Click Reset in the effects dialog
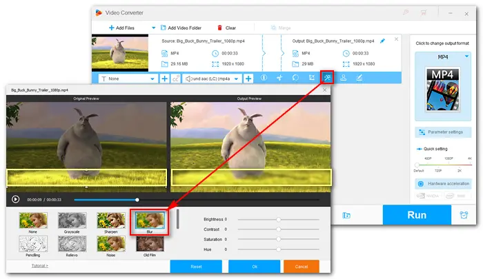 (x=196, y=267)
